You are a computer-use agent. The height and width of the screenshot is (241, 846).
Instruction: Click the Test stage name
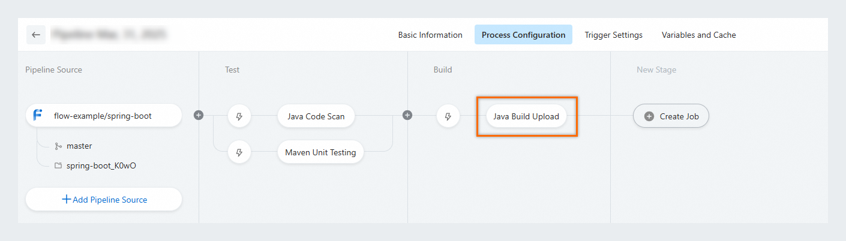pos(232,70)
